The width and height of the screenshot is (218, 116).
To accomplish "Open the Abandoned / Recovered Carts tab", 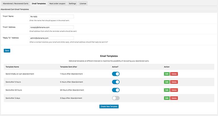I will tap(16, 3).
